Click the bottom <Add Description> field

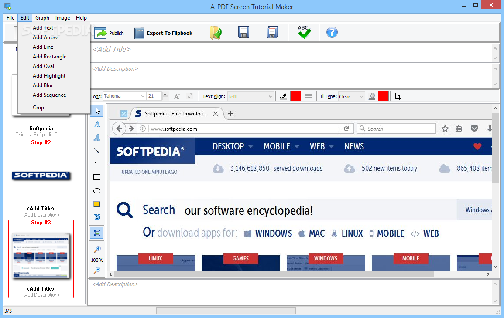point(291,292)
